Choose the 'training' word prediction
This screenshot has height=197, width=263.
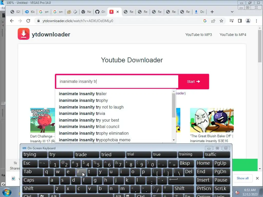(190, 155)
